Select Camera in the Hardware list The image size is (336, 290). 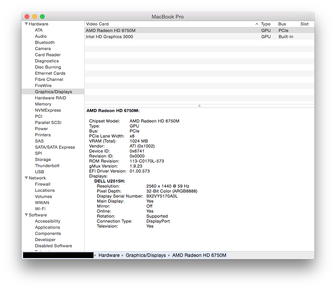[43, 49]
